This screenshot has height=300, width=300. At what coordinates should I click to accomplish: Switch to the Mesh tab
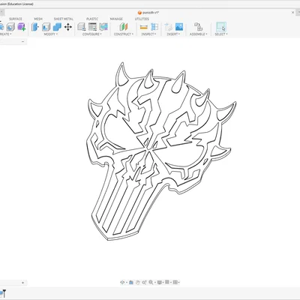pyautogui.click(x=38, y=19)
